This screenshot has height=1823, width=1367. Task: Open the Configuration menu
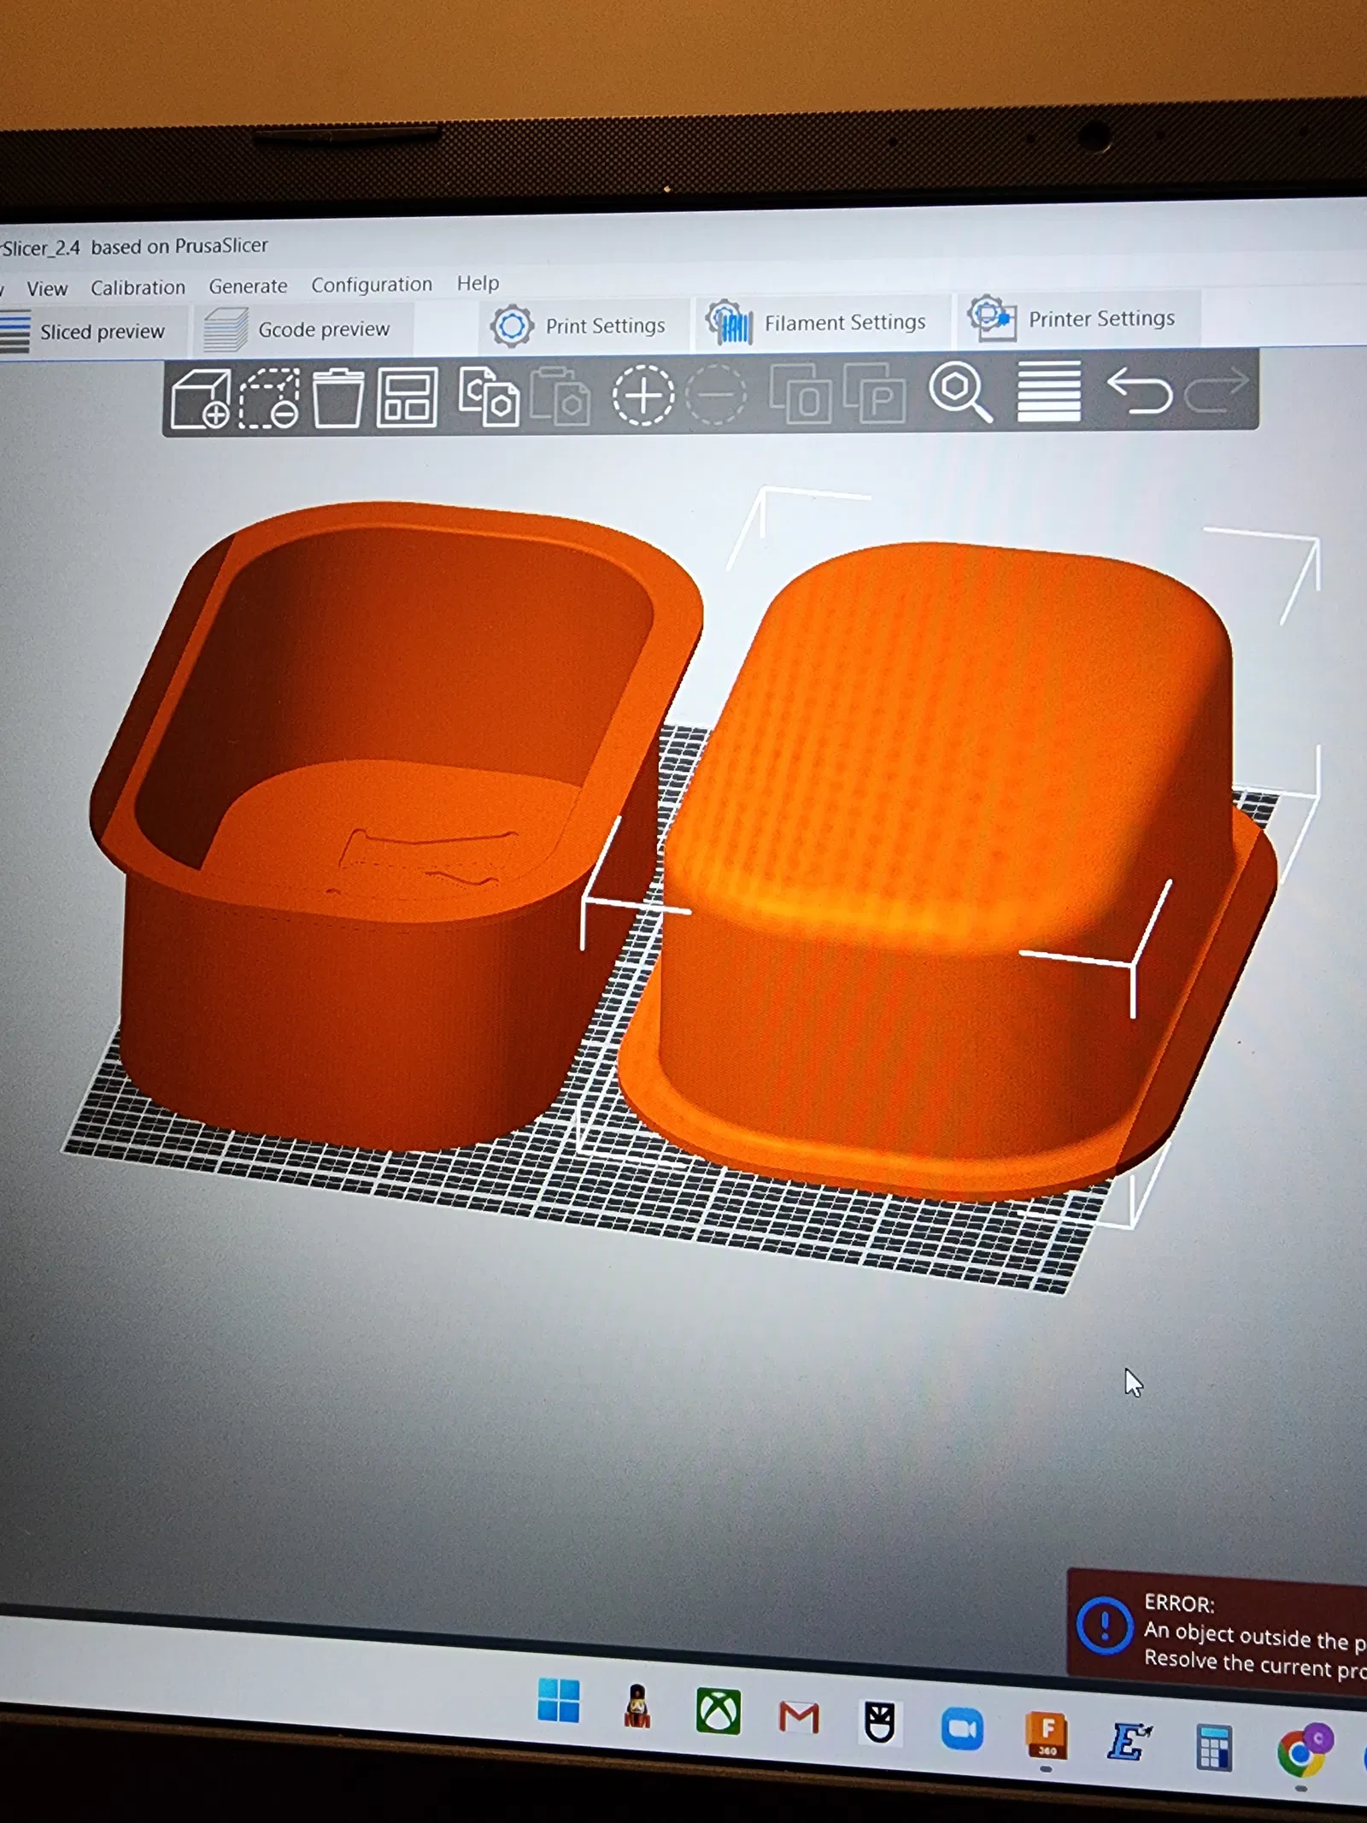(x=372, y=284)
